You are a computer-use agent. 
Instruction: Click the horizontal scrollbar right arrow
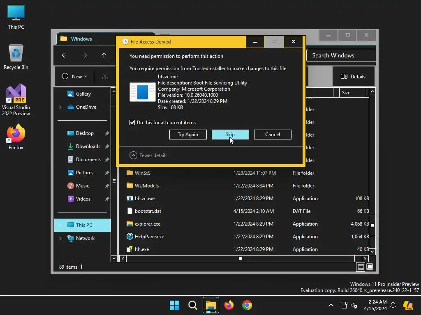point(365,258)
